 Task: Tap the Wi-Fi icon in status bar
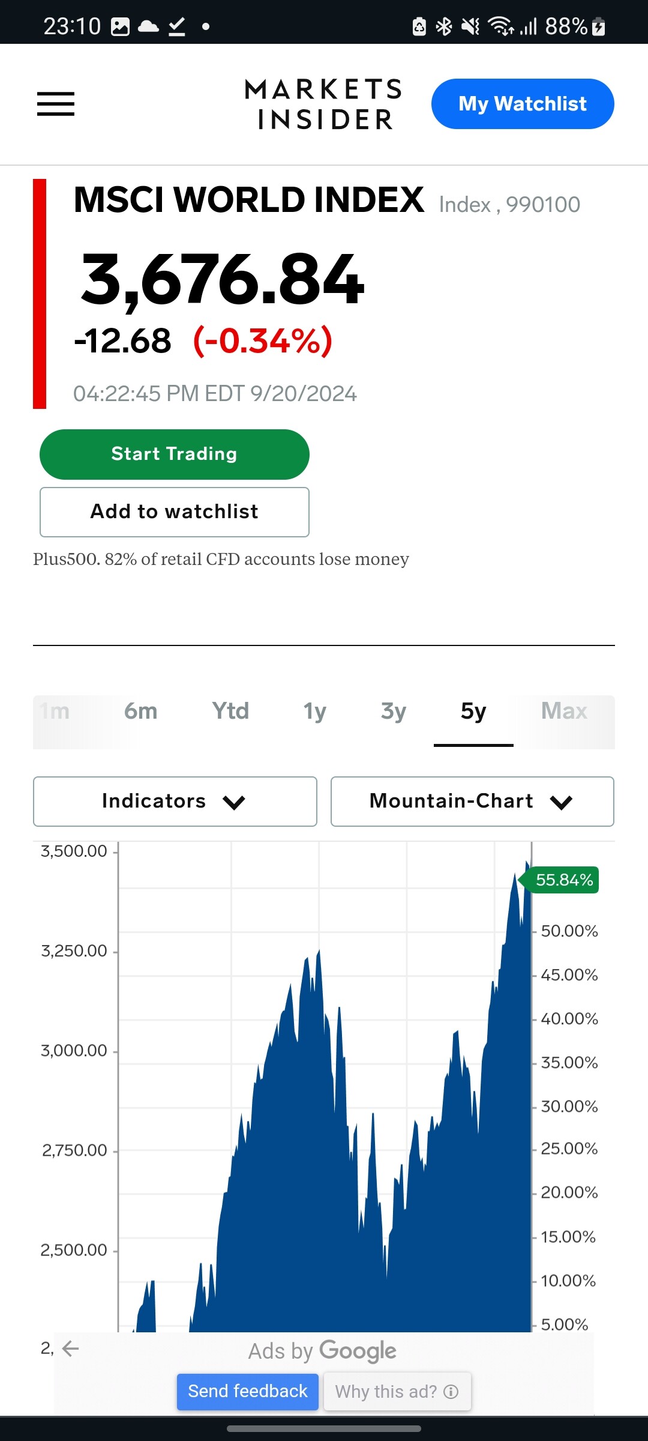click(x=500, y=26)
